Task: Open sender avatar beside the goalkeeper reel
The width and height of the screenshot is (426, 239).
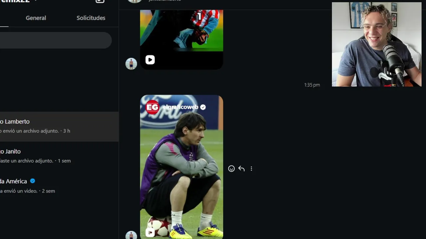Action: [x=131, y=64]
